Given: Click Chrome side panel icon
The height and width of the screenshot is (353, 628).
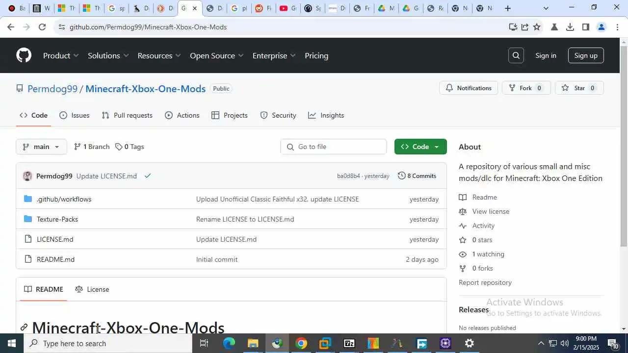Looking at the screenshot, I should [x=585, y=27].
